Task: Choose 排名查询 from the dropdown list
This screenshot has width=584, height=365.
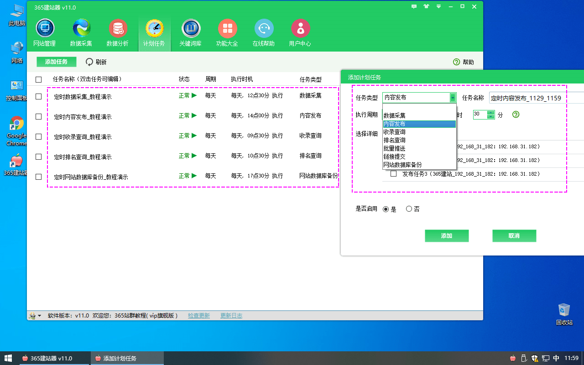Action: pos(419,140)
